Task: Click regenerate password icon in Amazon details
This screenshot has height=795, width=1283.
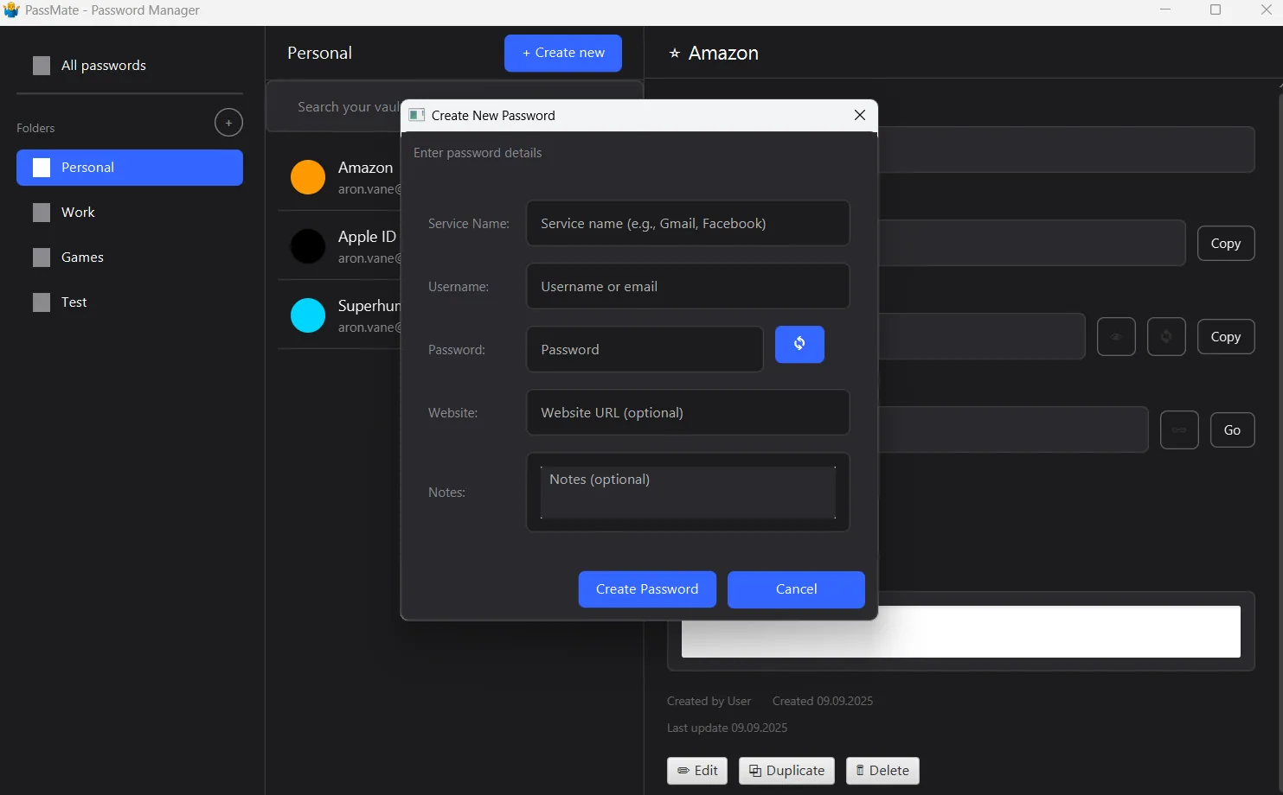Action: [x=1166, y=337]
